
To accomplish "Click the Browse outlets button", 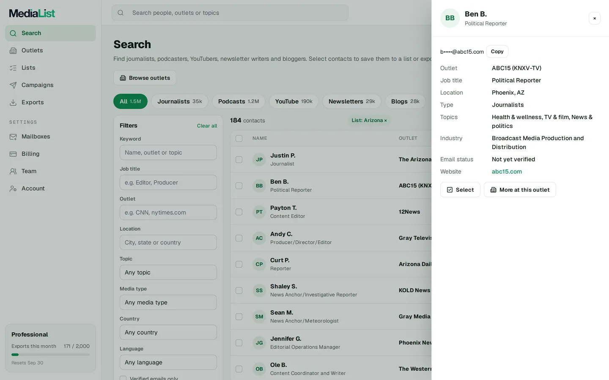I will point(145,78).
